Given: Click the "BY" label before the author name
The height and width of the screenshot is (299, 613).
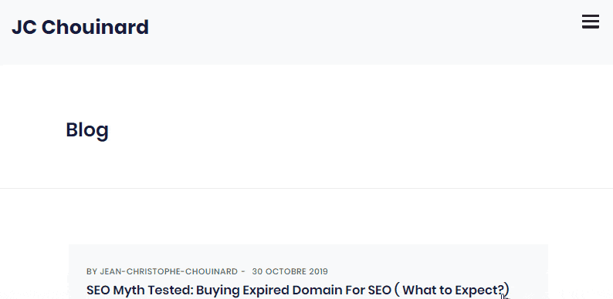Looking at the screenshot, I should [x=92, y=271].
